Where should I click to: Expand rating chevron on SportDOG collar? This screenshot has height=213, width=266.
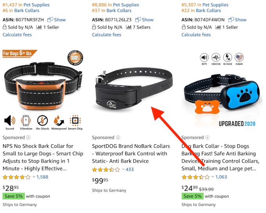123,170
